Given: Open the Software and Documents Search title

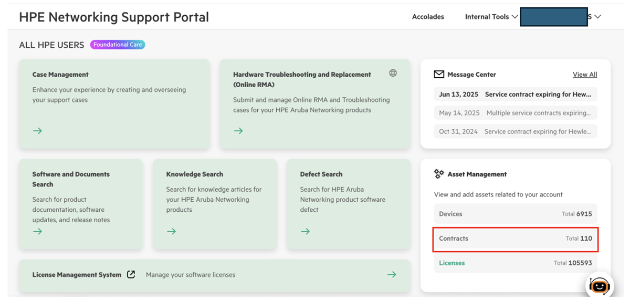Looking at the screenshot, I should point(71,179).
